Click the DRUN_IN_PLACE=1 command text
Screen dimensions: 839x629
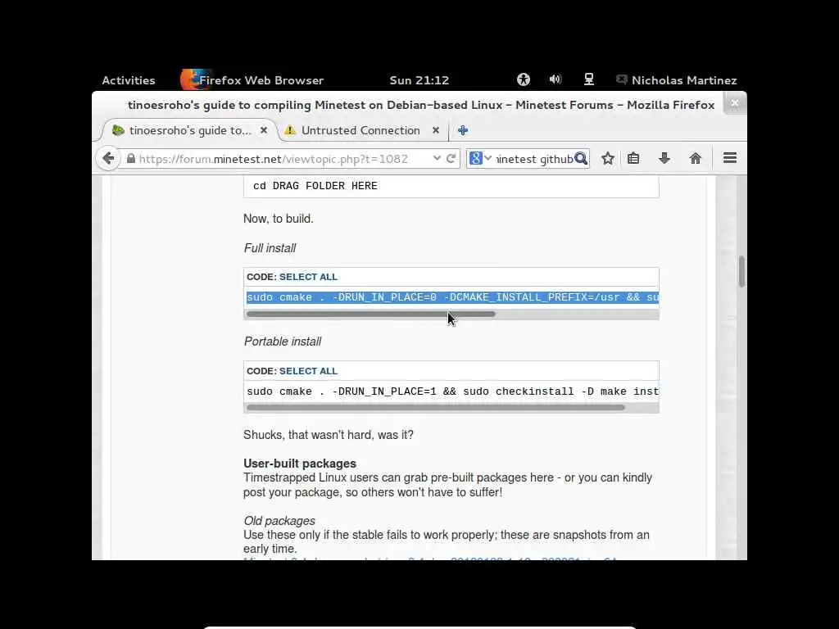click(452, 391)
